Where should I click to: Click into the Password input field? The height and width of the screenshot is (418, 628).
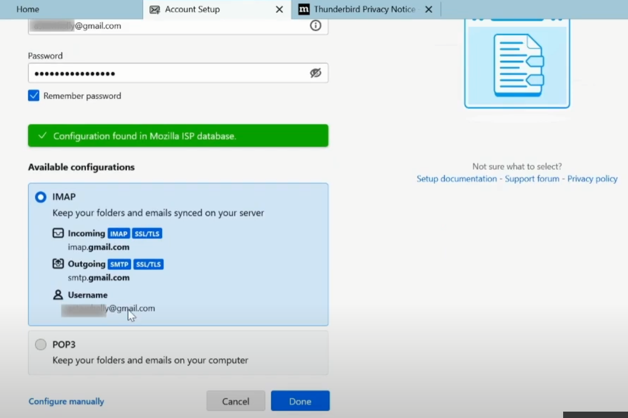(x=178, y=73)
